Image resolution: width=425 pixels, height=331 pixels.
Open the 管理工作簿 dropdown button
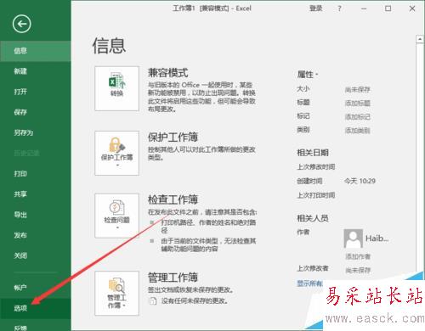tap(116, 293)
